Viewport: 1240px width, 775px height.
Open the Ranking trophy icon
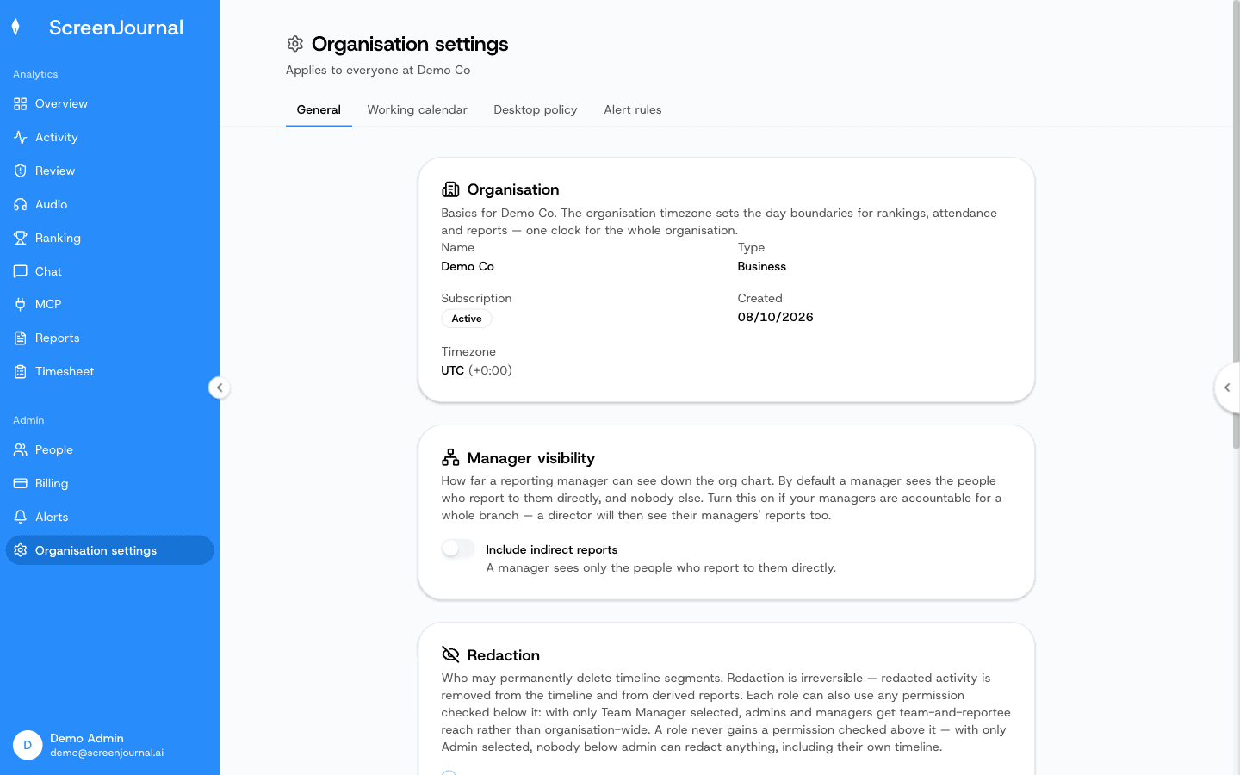point(20,239)
